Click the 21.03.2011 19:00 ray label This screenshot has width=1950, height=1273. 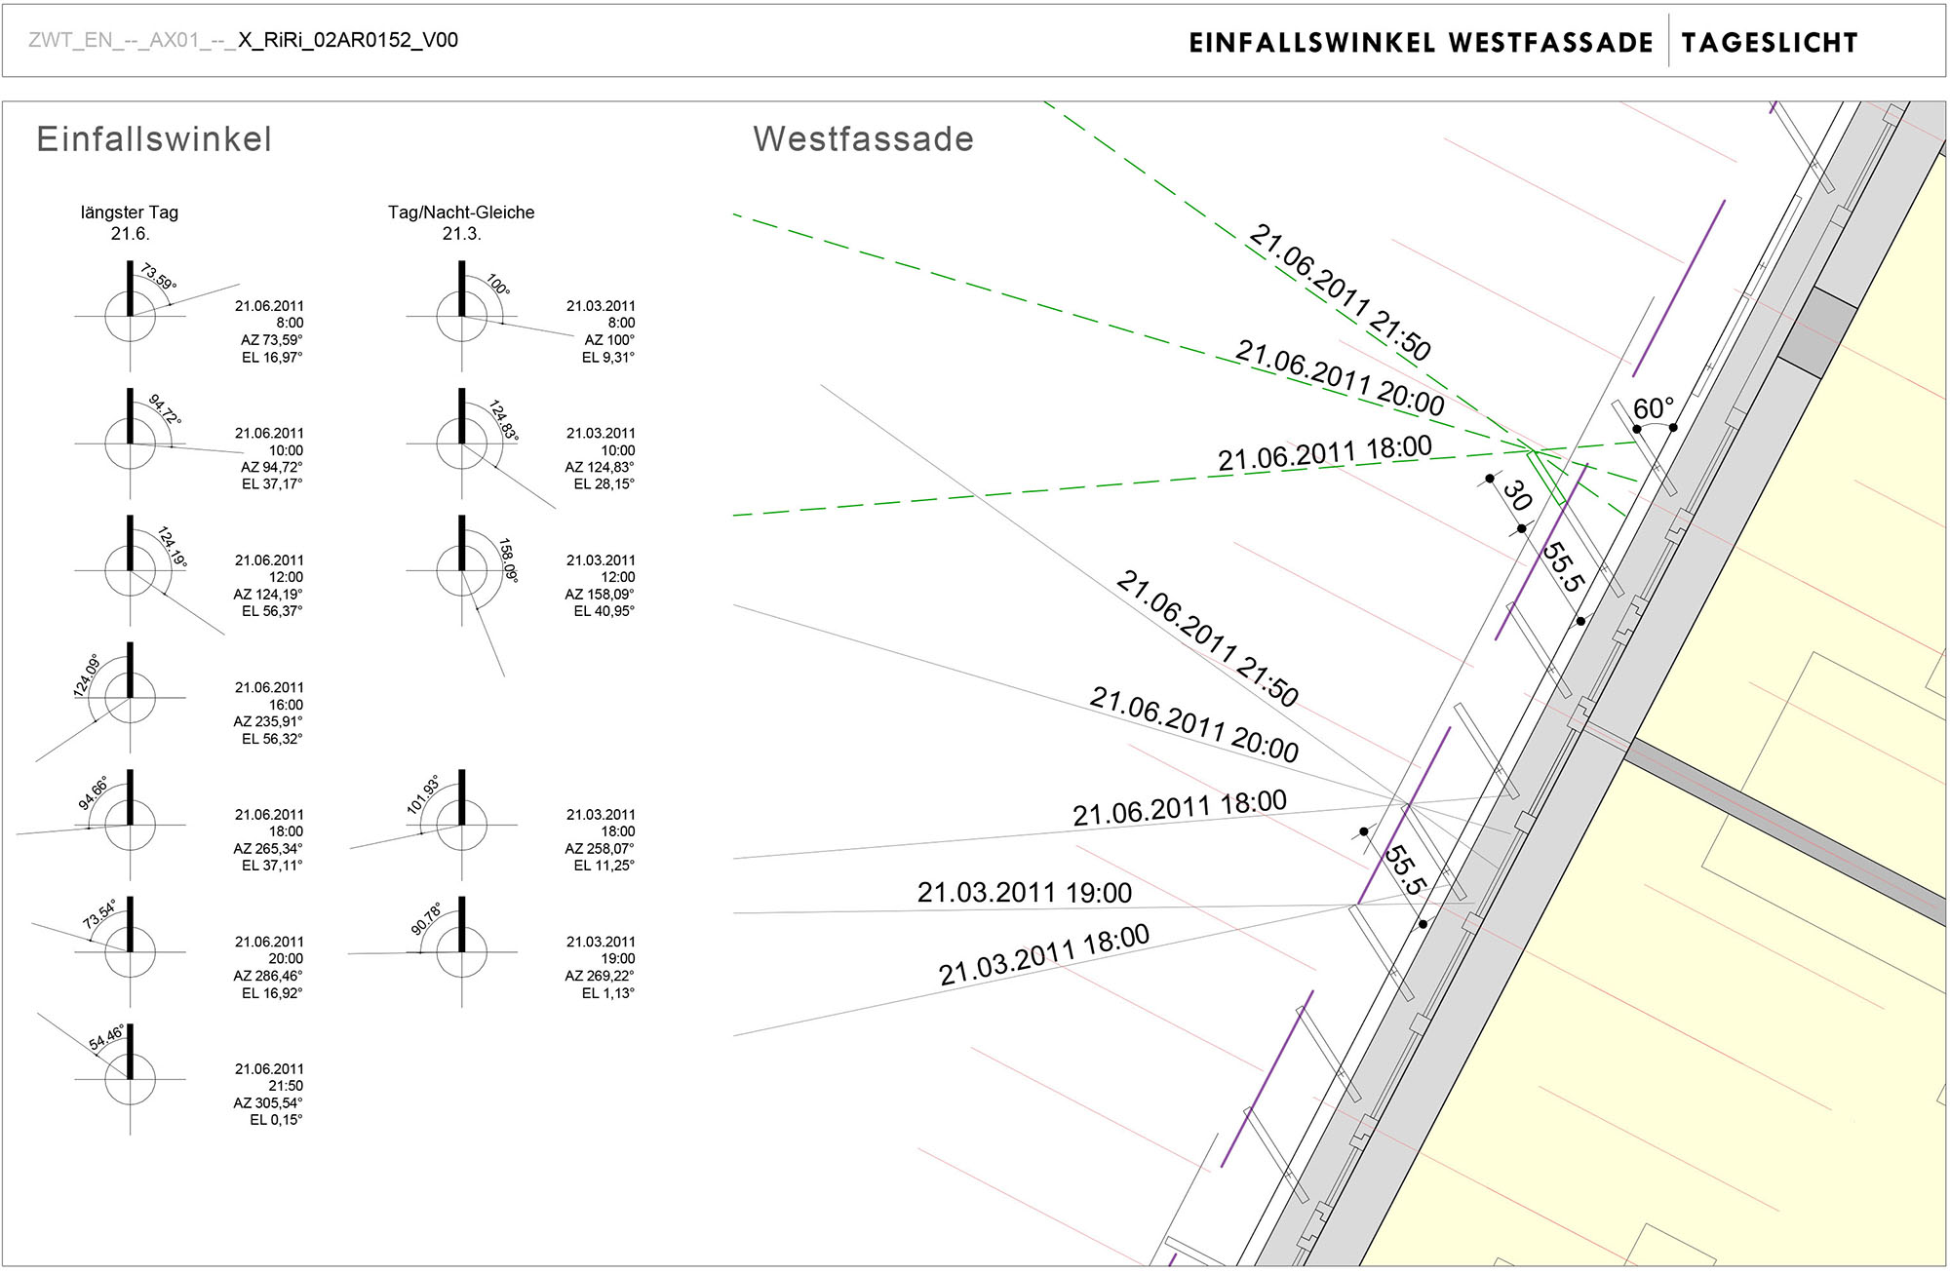(1024, 893)
